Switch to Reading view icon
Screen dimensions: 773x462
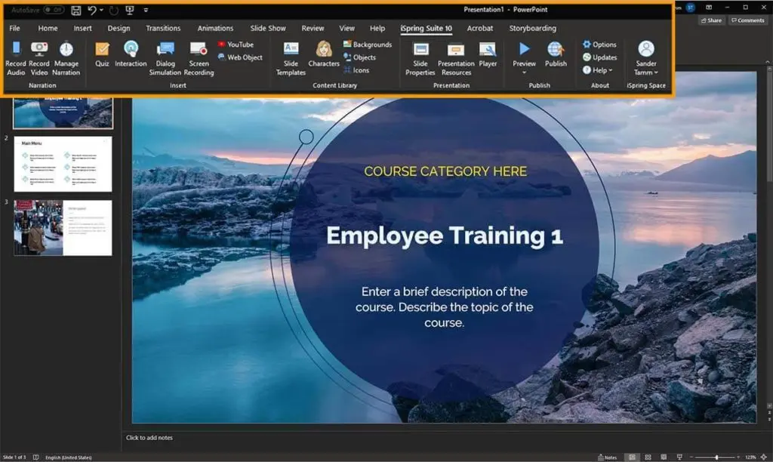[x=664, y=457]
